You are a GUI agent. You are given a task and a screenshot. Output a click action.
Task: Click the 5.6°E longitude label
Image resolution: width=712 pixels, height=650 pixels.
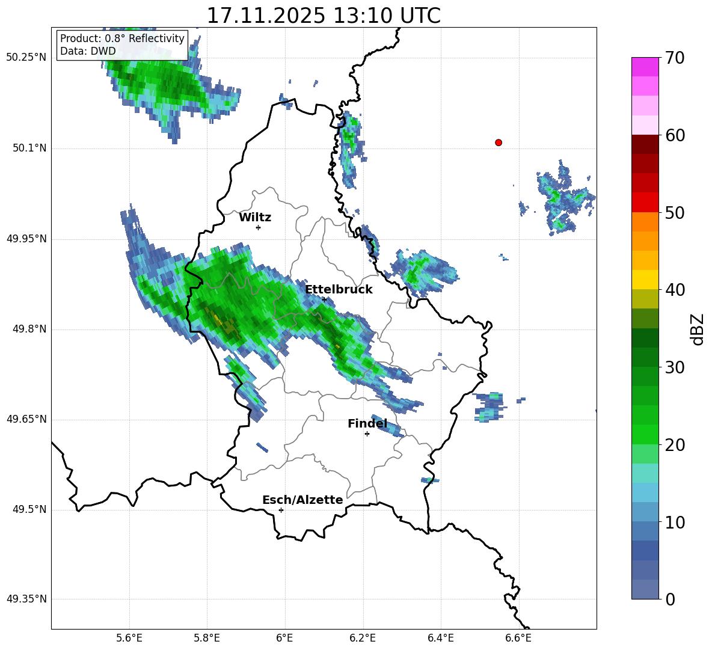click(x=129, y=638)
